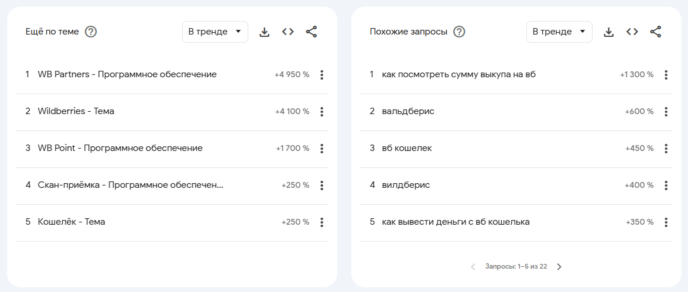688x292 pixels.
Task: Click the +1 700 % value
Action: (293, 149)
